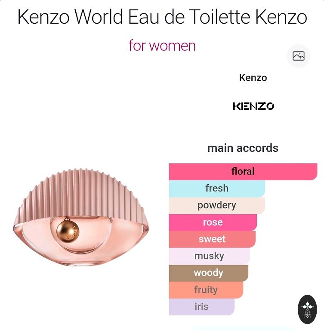Select the fruity accord bar
This screenshot has width=324, height=331.
pos(206,290)
